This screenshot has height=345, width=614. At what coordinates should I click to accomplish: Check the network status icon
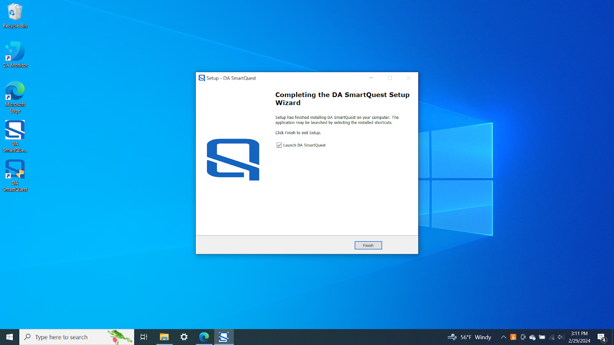point(551,337)
